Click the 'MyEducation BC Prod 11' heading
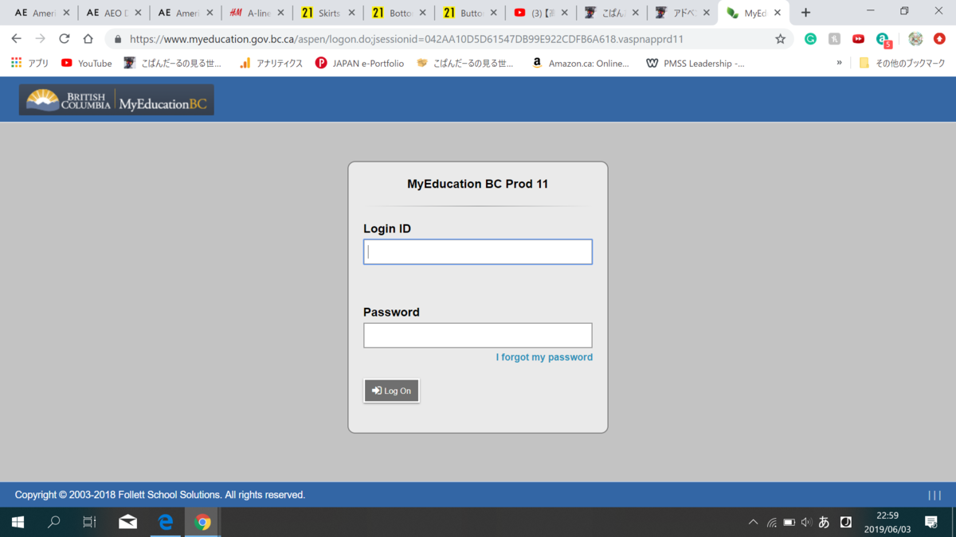This screenshot has width=956, height=537. [x=478, y=184]
